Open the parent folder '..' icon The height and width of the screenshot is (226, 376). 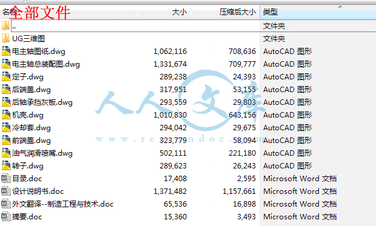[5, 25]
